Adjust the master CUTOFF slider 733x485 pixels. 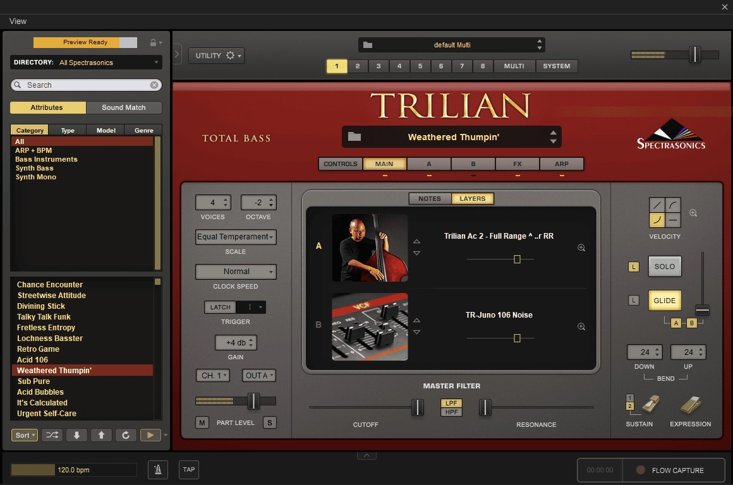418,407
